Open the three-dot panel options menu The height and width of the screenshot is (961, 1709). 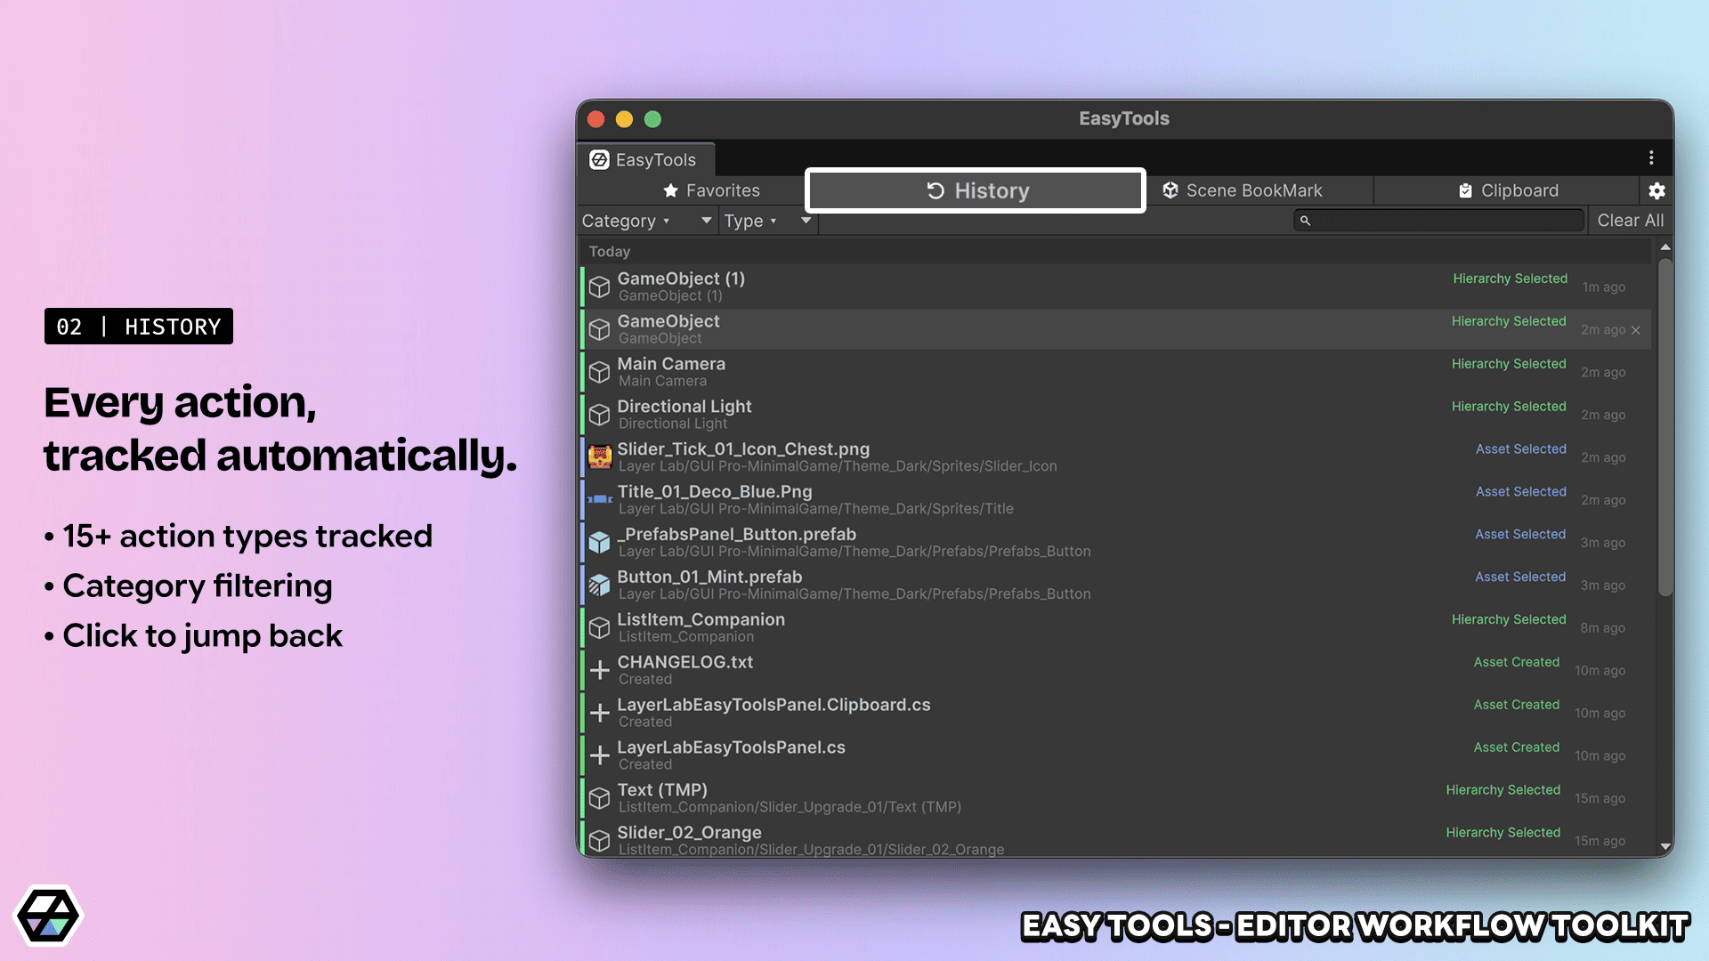pyautogui.click(x=1651, y=158)
